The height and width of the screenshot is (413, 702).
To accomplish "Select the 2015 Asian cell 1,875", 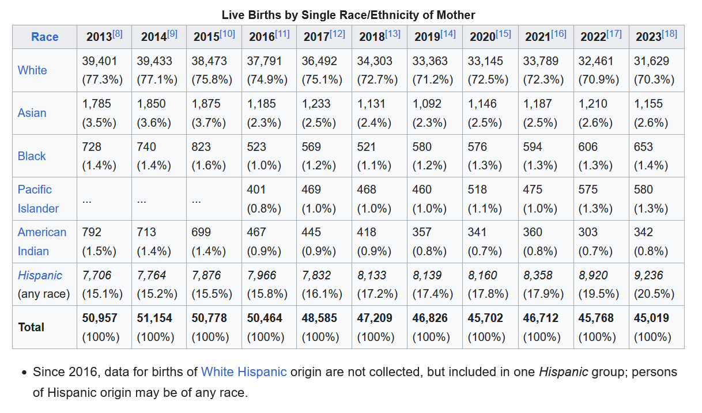I will [x=214, y=113].
